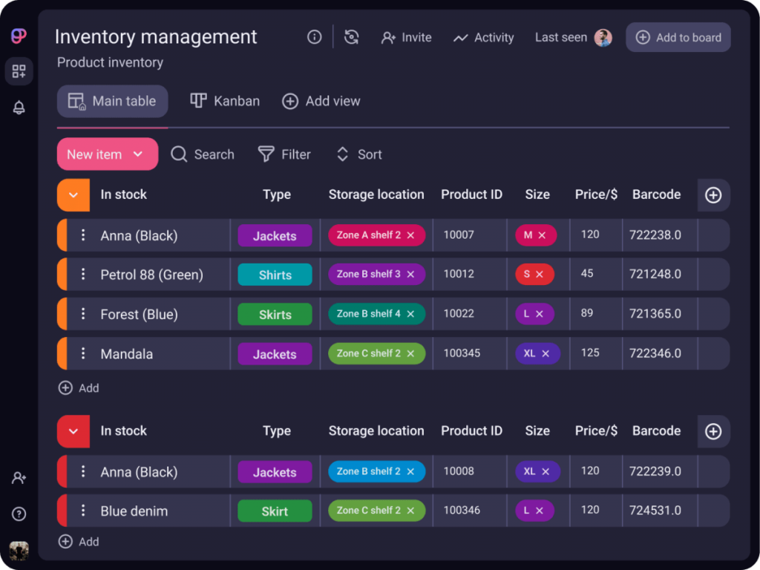Click the Invite button at the top
Image resolution: width=760 pixels, height=570 pixels.
[x=406, y=37]
